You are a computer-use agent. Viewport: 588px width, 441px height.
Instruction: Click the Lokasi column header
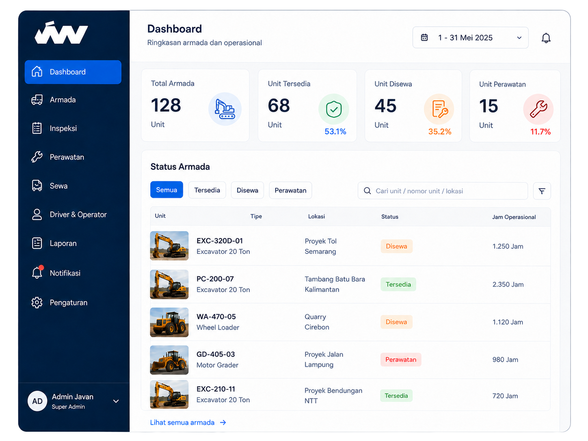[x=316, y=216]
